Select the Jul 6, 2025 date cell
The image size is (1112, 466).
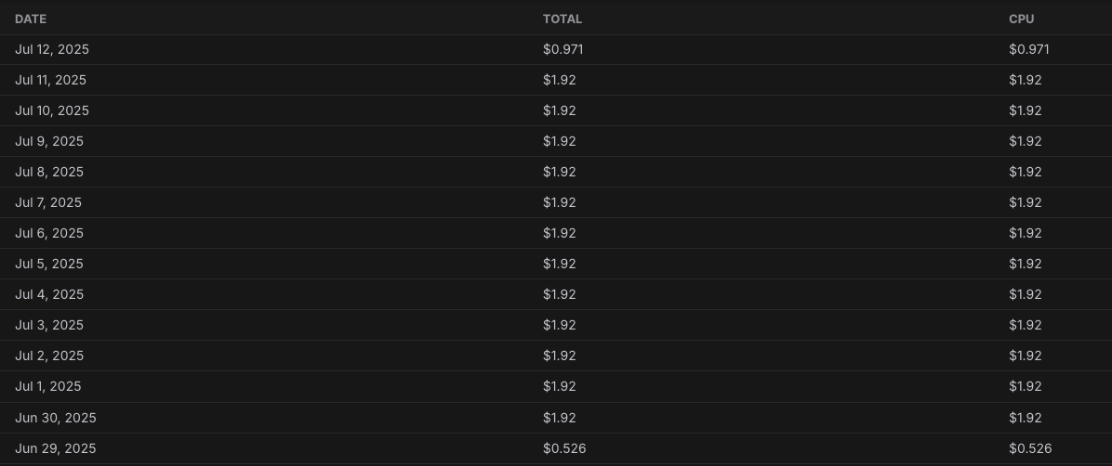[x=49, y=233]
